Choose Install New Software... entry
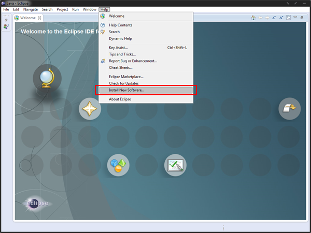Screen dimensions: 311x233 tap(146, 90)
